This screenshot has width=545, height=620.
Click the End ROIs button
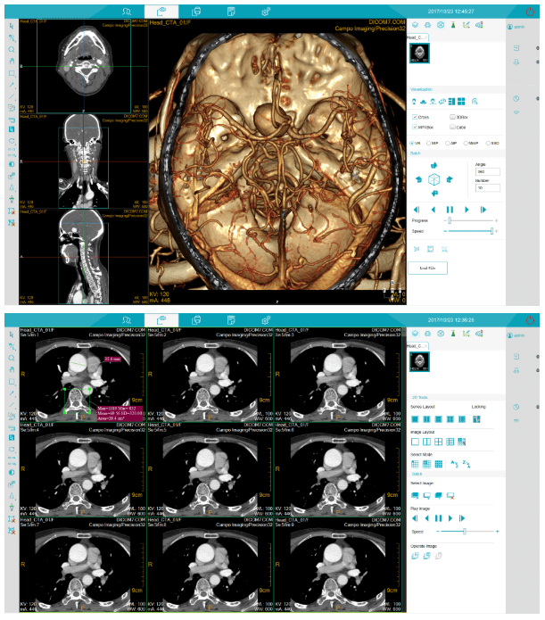tap(427, 267)
